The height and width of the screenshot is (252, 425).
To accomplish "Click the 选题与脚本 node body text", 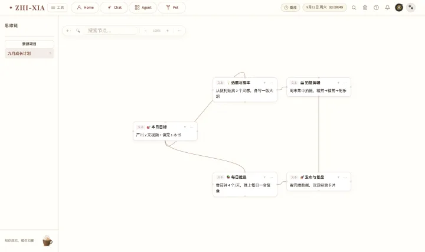I will pyautogui.click(x=244, y=93).
